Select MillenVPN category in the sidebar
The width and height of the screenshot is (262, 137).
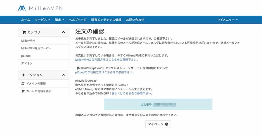click(x=43, y=41)
